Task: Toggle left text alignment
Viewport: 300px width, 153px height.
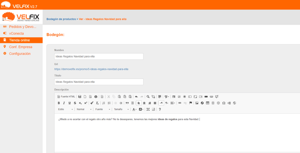Action: point(139,103)
